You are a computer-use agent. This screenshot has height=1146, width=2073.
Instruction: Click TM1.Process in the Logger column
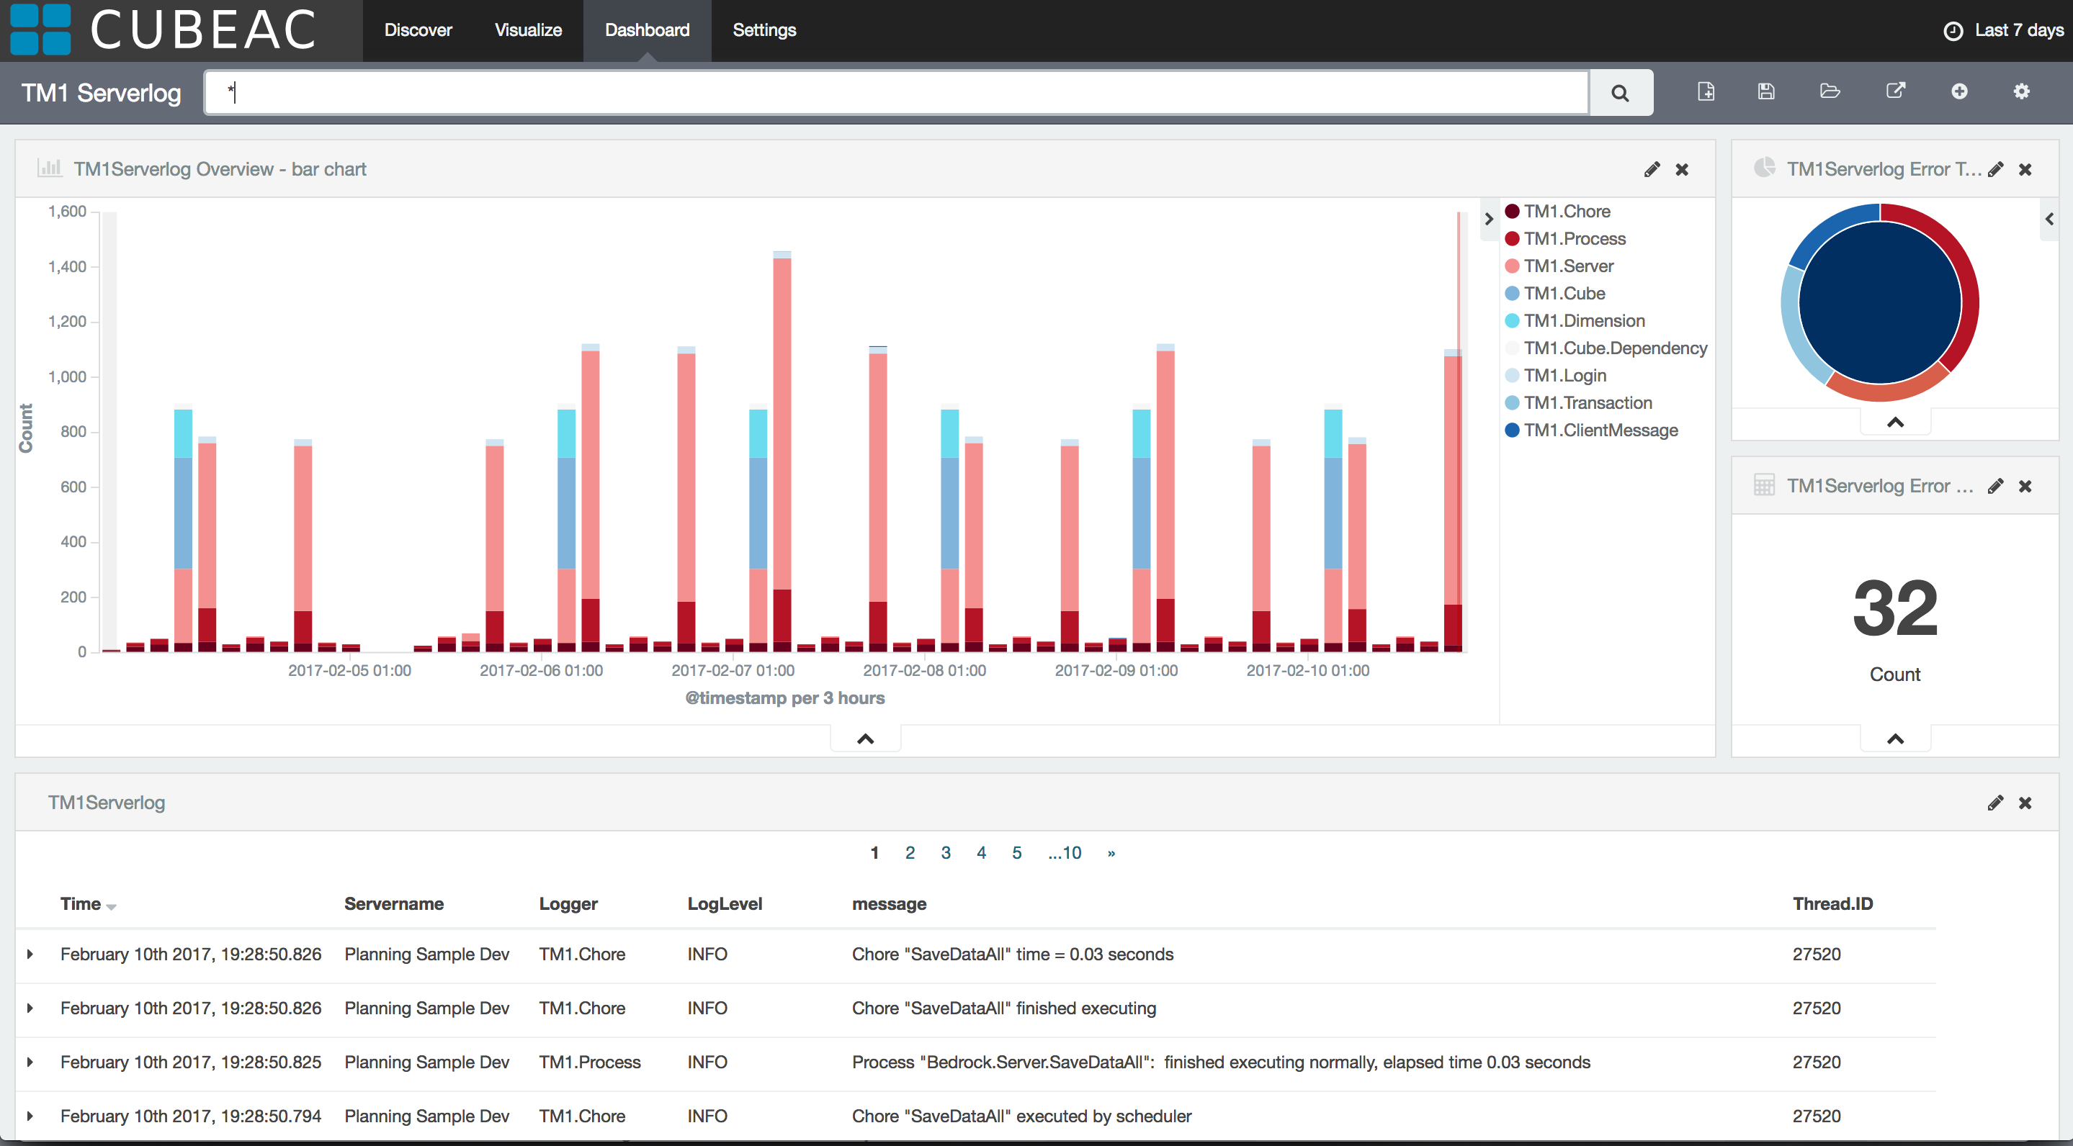589,1062
